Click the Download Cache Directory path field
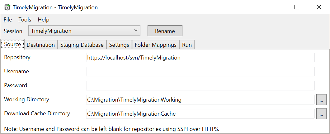 tap(200, 113)
